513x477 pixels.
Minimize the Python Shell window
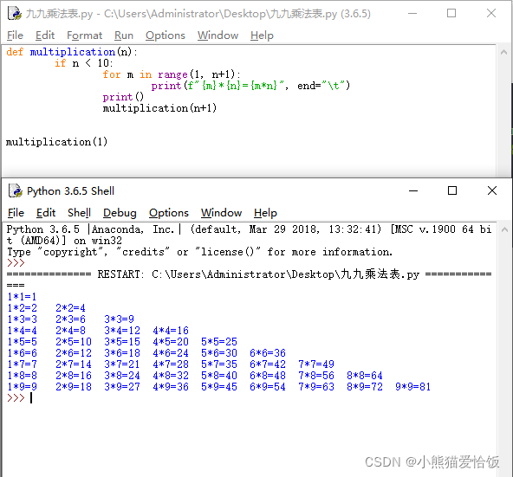413,190
